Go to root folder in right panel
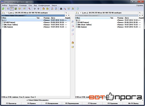This screenshot has width=145, height=106. (140, 13)
